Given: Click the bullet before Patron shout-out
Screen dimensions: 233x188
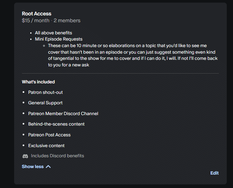Looking at the screenshot, I should 24,92.
